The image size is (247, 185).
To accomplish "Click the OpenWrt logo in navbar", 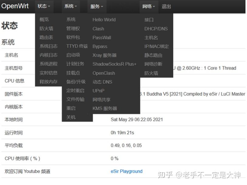I will coord(15,6).
